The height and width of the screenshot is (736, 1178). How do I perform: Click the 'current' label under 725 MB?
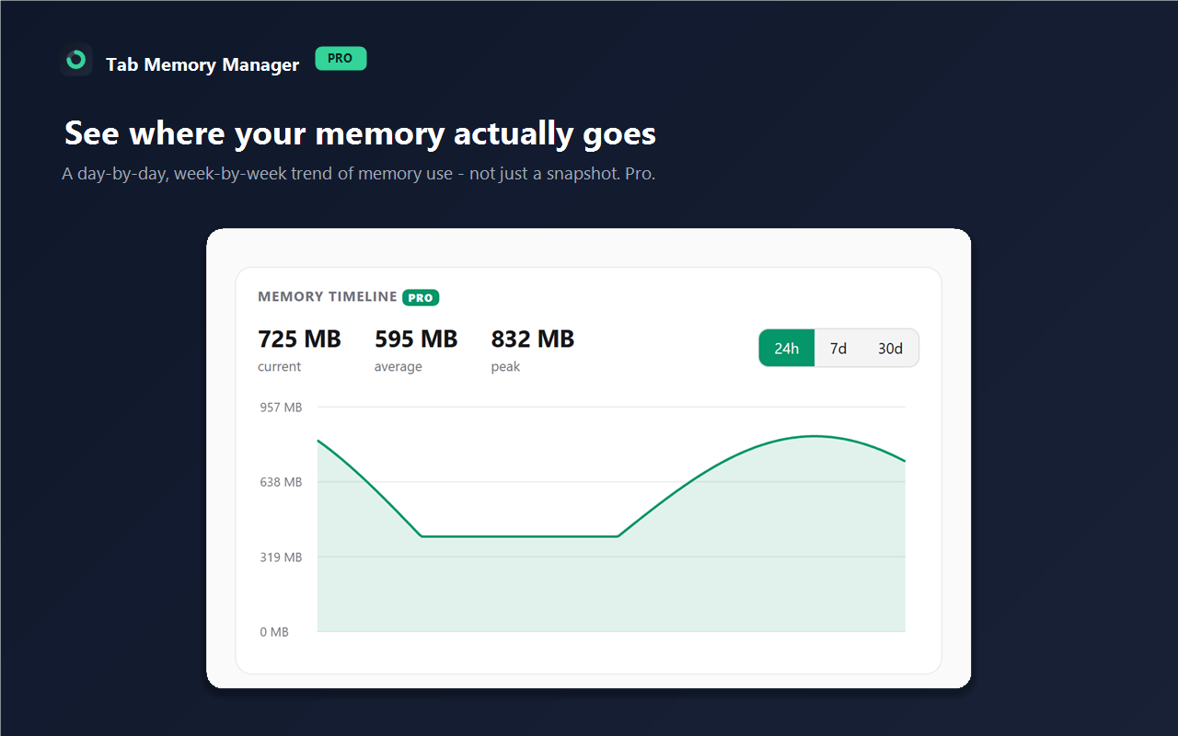click(279, 367)
